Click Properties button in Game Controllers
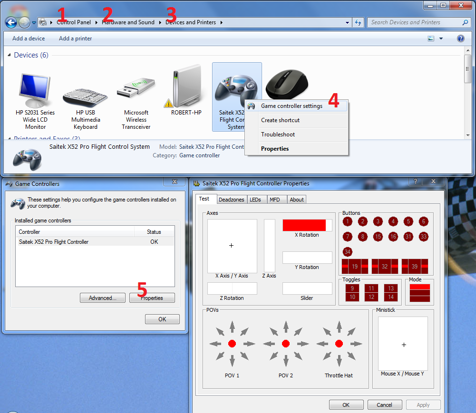Screen dimensions: 476x413 pyautogui.click(x=152, y=298)
